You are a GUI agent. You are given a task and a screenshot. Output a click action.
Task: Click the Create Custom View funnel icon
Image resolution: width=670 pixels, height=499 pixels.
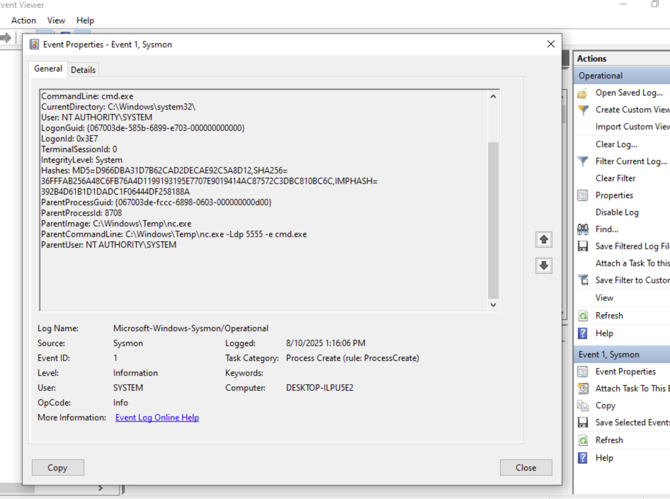click(x=583, y=110)
